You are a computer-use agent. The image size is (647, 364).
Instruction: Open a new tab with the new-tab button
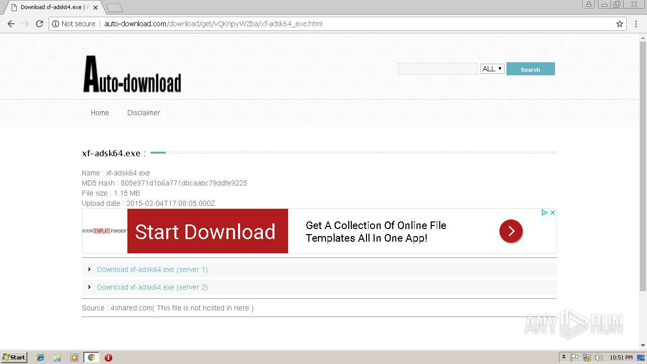(x=114, y=8)
